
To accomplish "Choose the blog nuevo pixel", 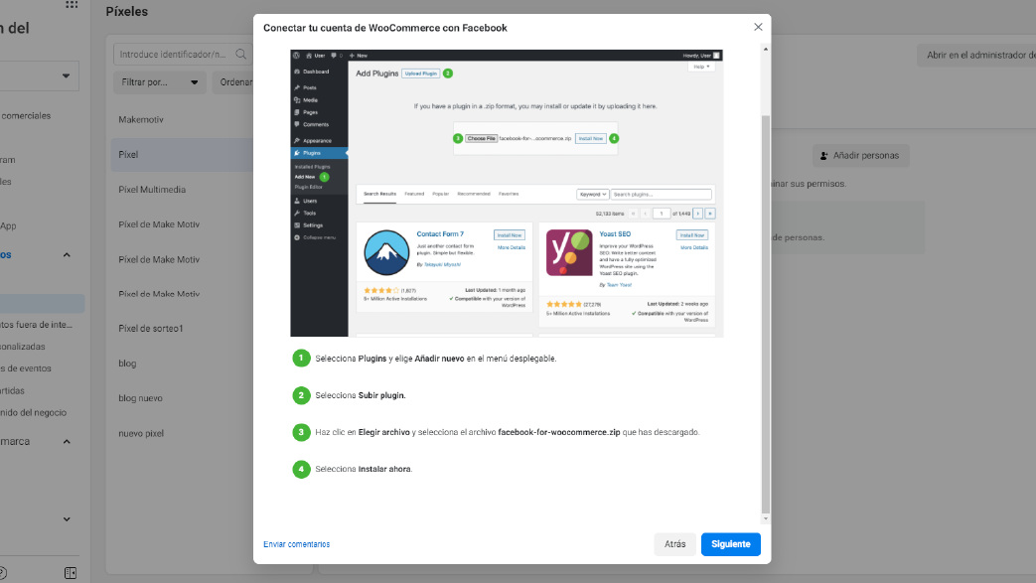I will pos(140,398).
